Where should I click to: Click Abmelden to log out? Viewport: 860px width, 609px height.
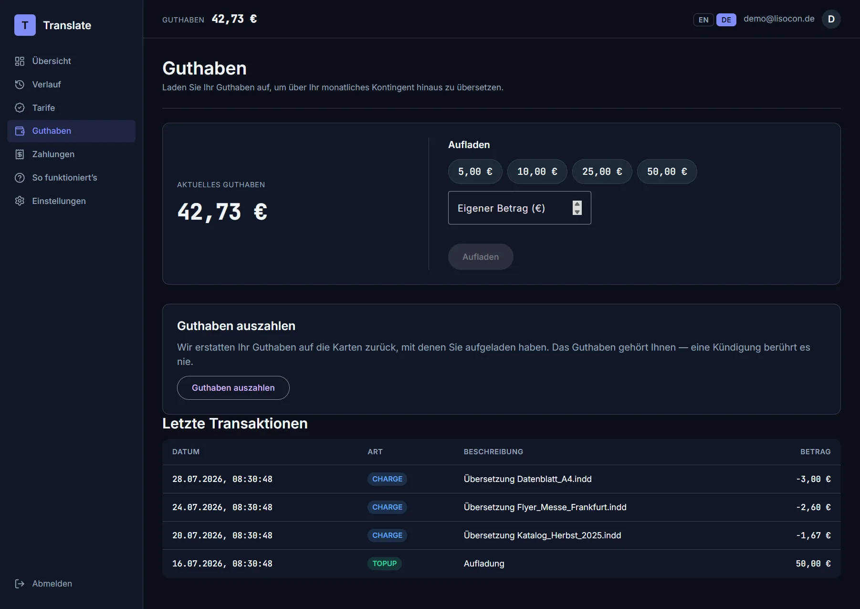point(72,584)
